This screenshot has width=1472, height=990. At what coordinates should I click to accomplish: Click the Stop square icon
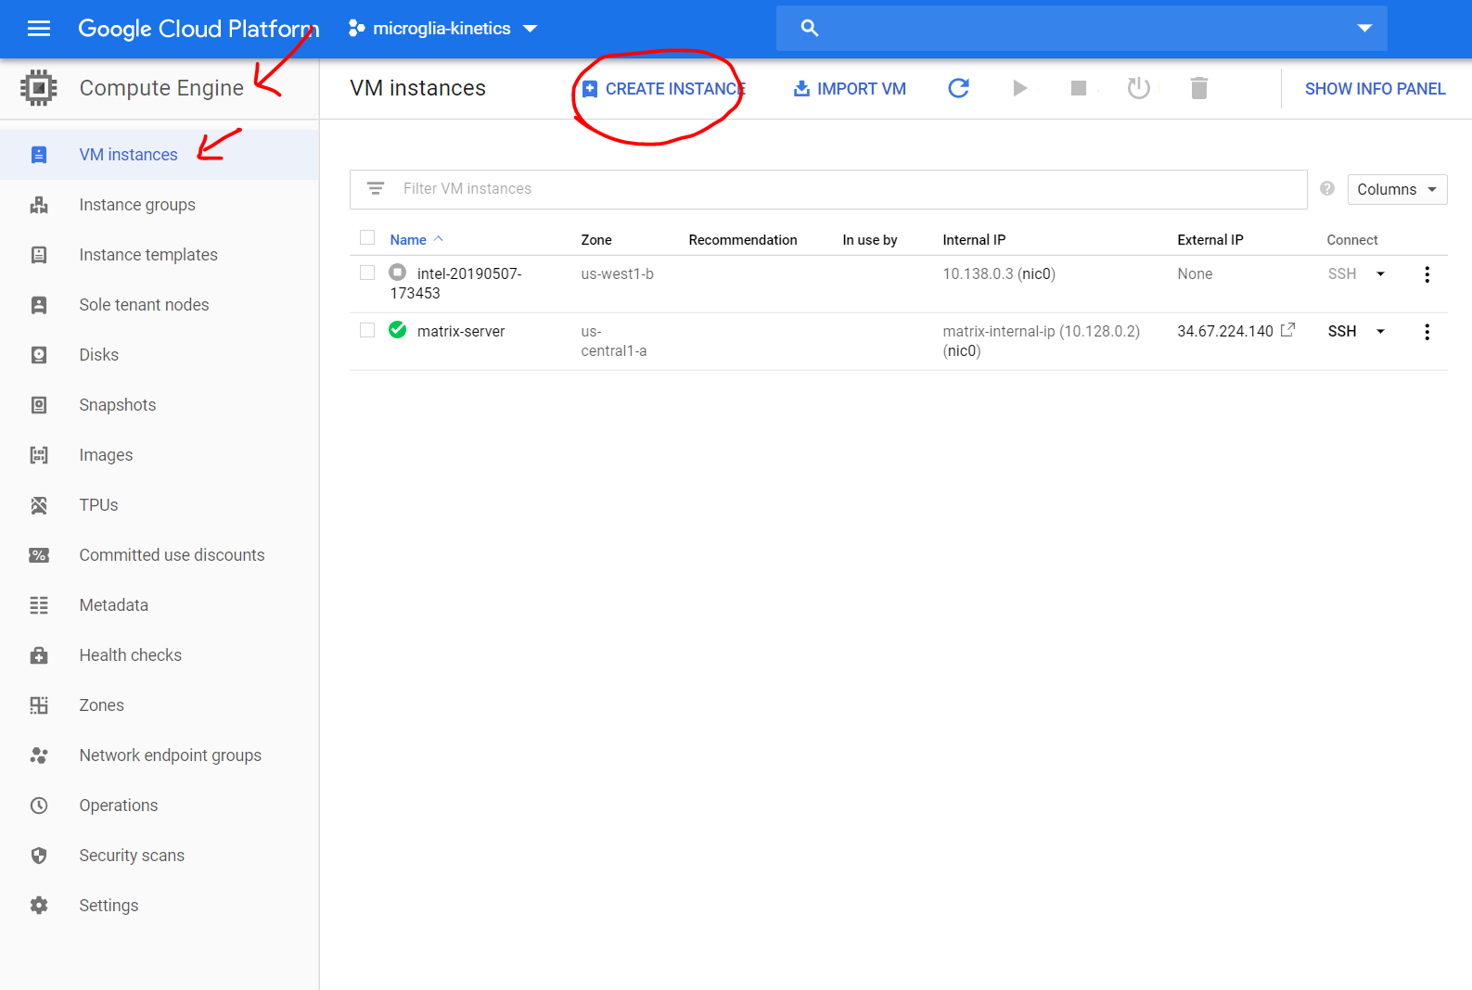[x=1079, y=88]
